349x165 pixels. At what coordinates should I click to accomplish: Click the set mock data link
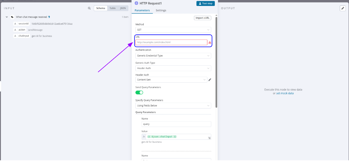[285, 93]
